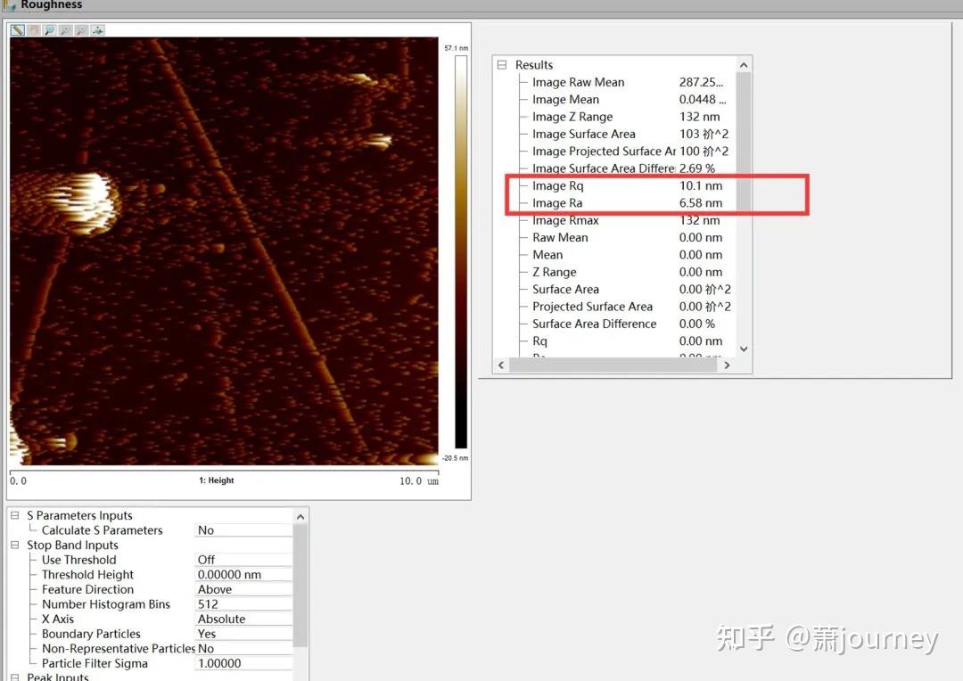963x681 pixels.
Task: Click the right arrow of horizontal scrollbar
Action: point(727,365)
